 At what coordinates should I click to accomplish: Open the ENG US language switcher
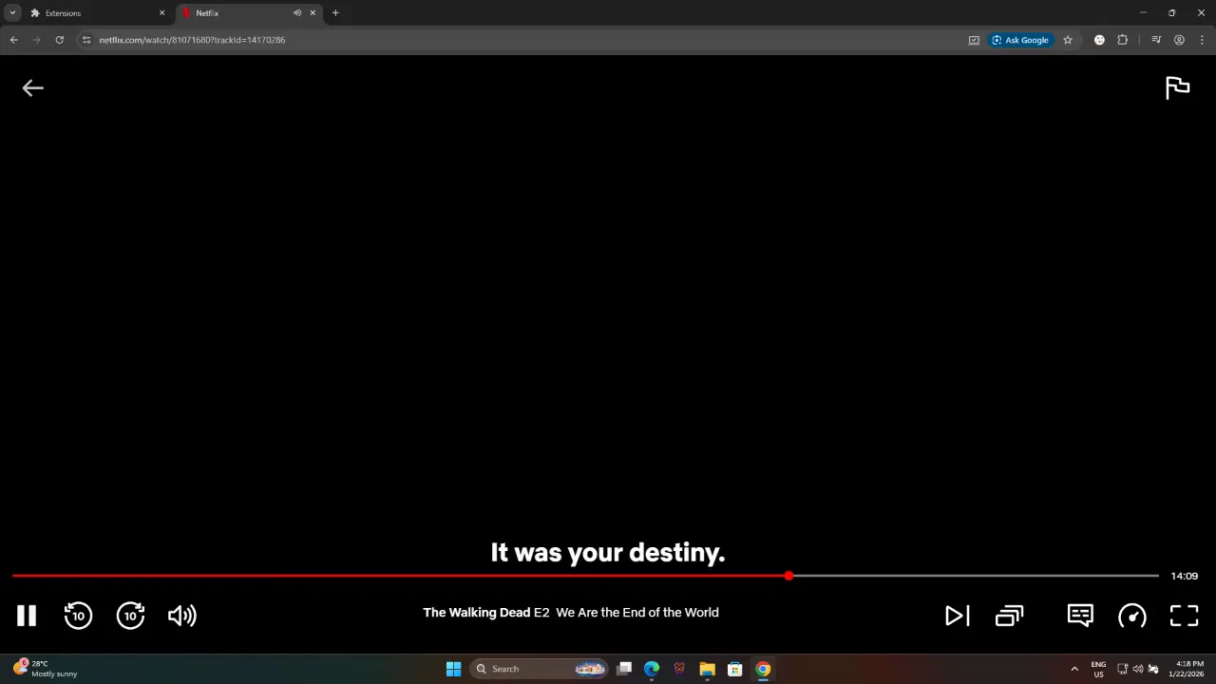tap(1098, 669)
